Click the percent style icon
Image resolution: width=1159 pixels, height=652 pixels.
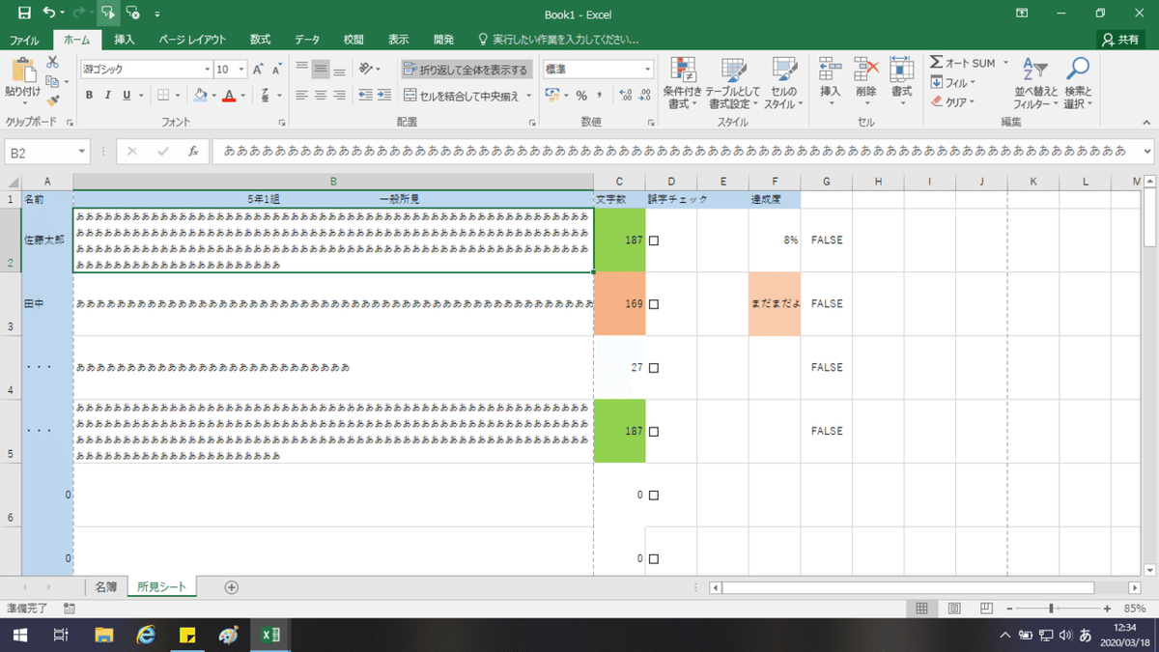point(581,96)
